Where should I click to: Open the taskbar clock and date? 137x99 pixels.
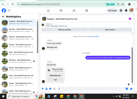126,96
